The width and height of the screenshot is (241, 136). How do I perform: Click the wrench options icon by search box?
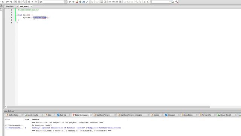click(177, 2)
